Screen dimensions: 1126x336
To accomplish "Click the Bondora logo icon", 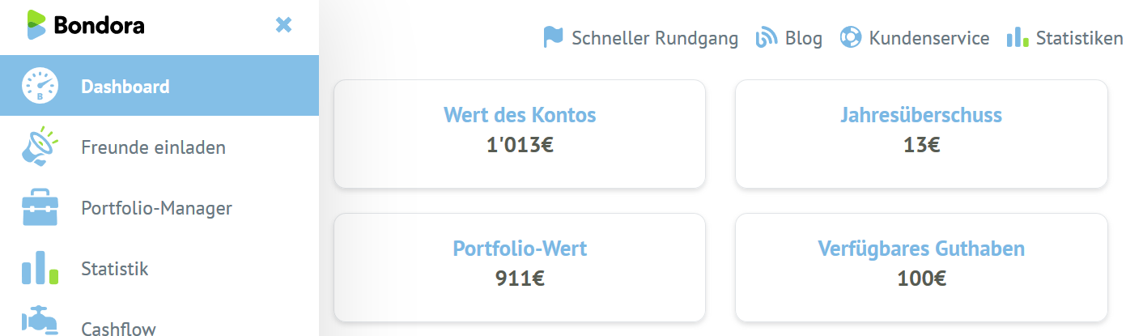I will (36, 25).
